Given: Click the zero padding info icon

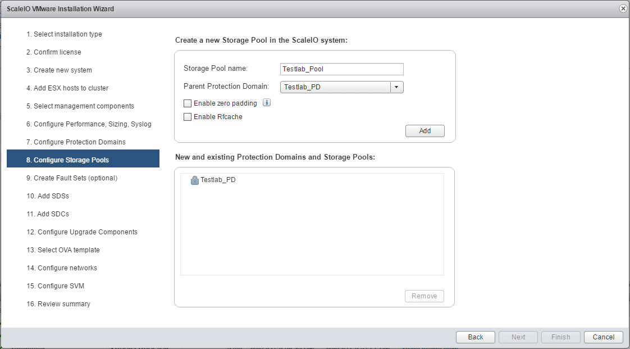Looking at the screenshot, I should point(267,103).
